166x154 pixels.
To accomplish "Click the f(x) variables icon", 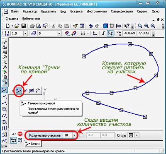I will coord(118,26).
